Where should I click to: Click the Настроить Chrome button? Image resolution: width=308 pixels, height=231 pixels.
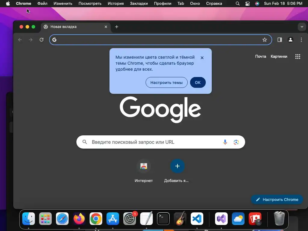(x=277, y=200)
